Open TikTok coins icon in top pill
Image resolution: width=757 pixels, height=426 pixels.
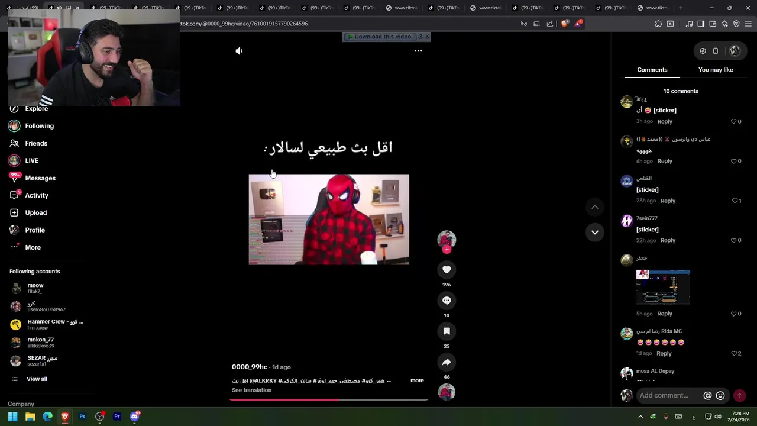click(703, 51)
